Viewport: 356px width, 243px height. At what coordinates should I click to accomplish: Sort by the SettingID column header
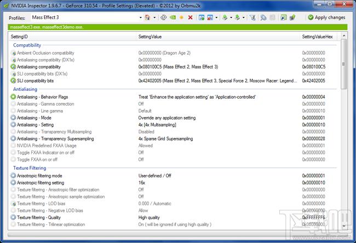[73, 37]
